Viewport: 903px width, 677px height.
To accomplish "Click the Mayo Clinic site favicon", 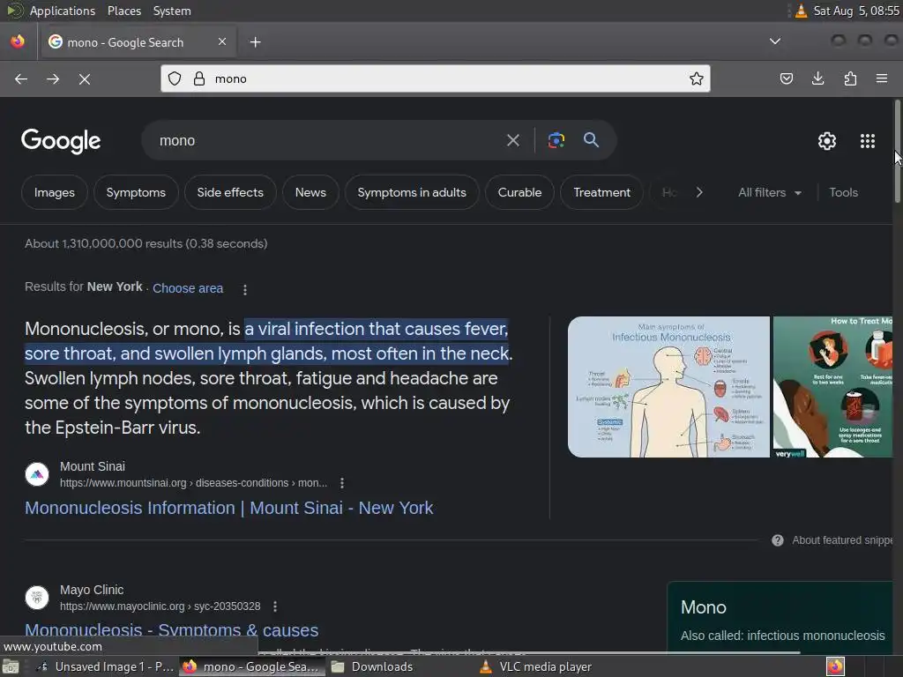I will click(37, 598).
